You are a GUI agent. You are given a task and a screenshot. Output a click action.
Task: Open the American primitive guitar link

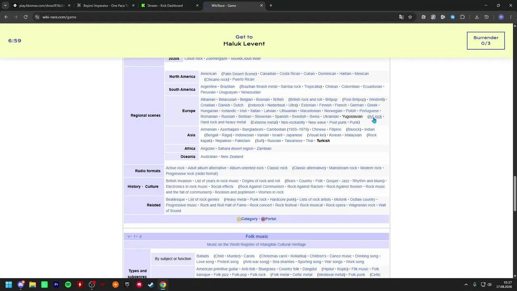217,269
